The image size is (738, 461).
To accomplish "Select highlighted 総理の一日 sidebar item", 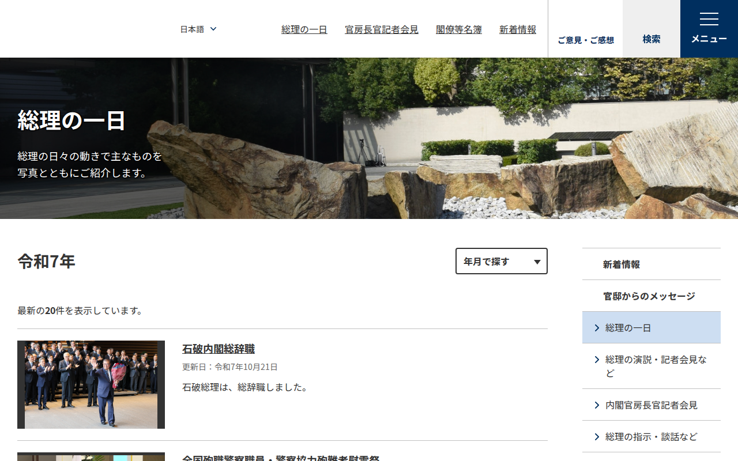I will coord(652,328).
